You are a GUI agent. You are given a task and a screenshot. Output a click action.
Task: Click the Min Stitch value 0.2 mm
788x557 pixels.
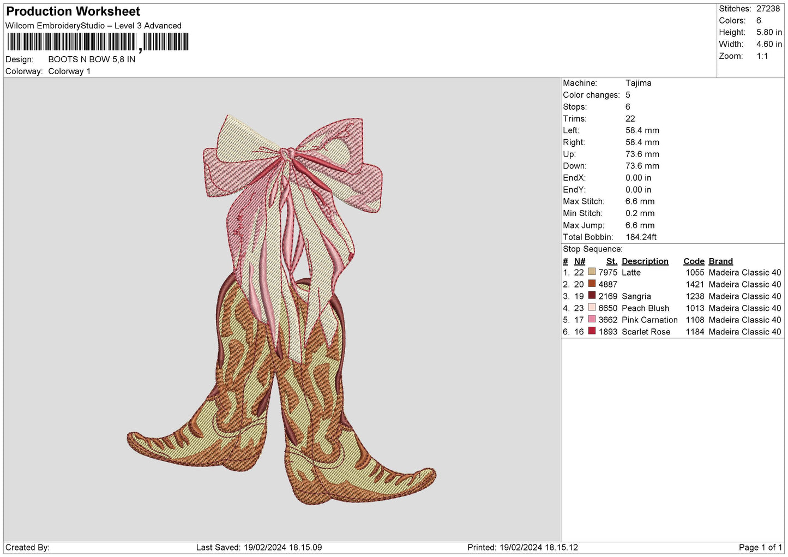click(640, 213)
